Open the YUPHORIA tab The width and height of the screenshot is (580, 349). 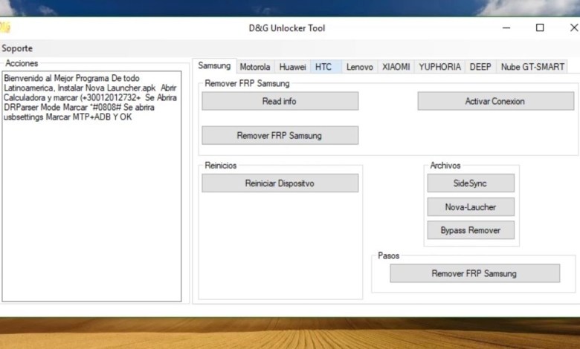coord(439,67)
